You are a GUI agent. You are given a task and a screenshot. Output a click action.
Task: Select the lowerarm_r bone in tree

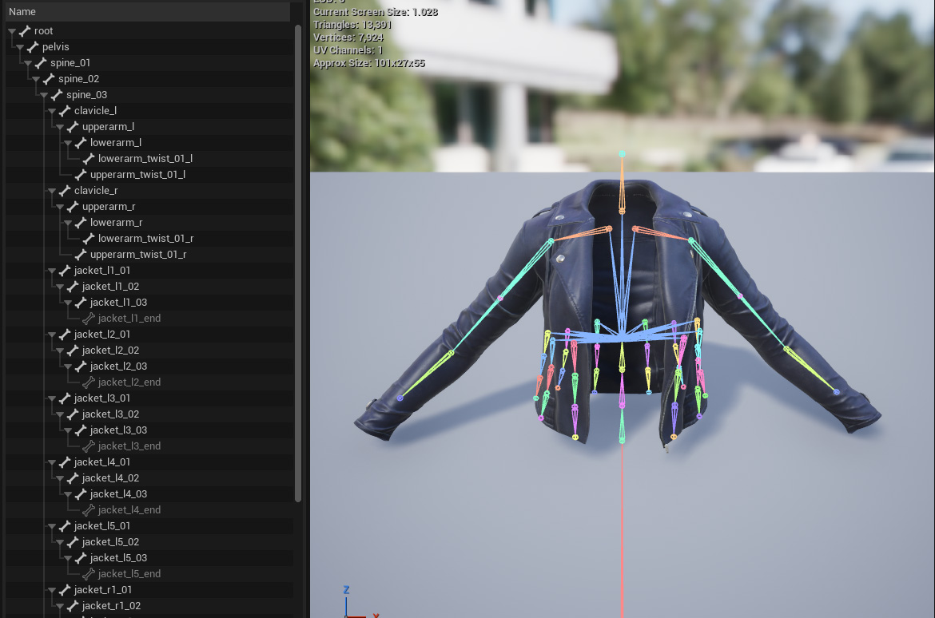[x=116, y=223]
